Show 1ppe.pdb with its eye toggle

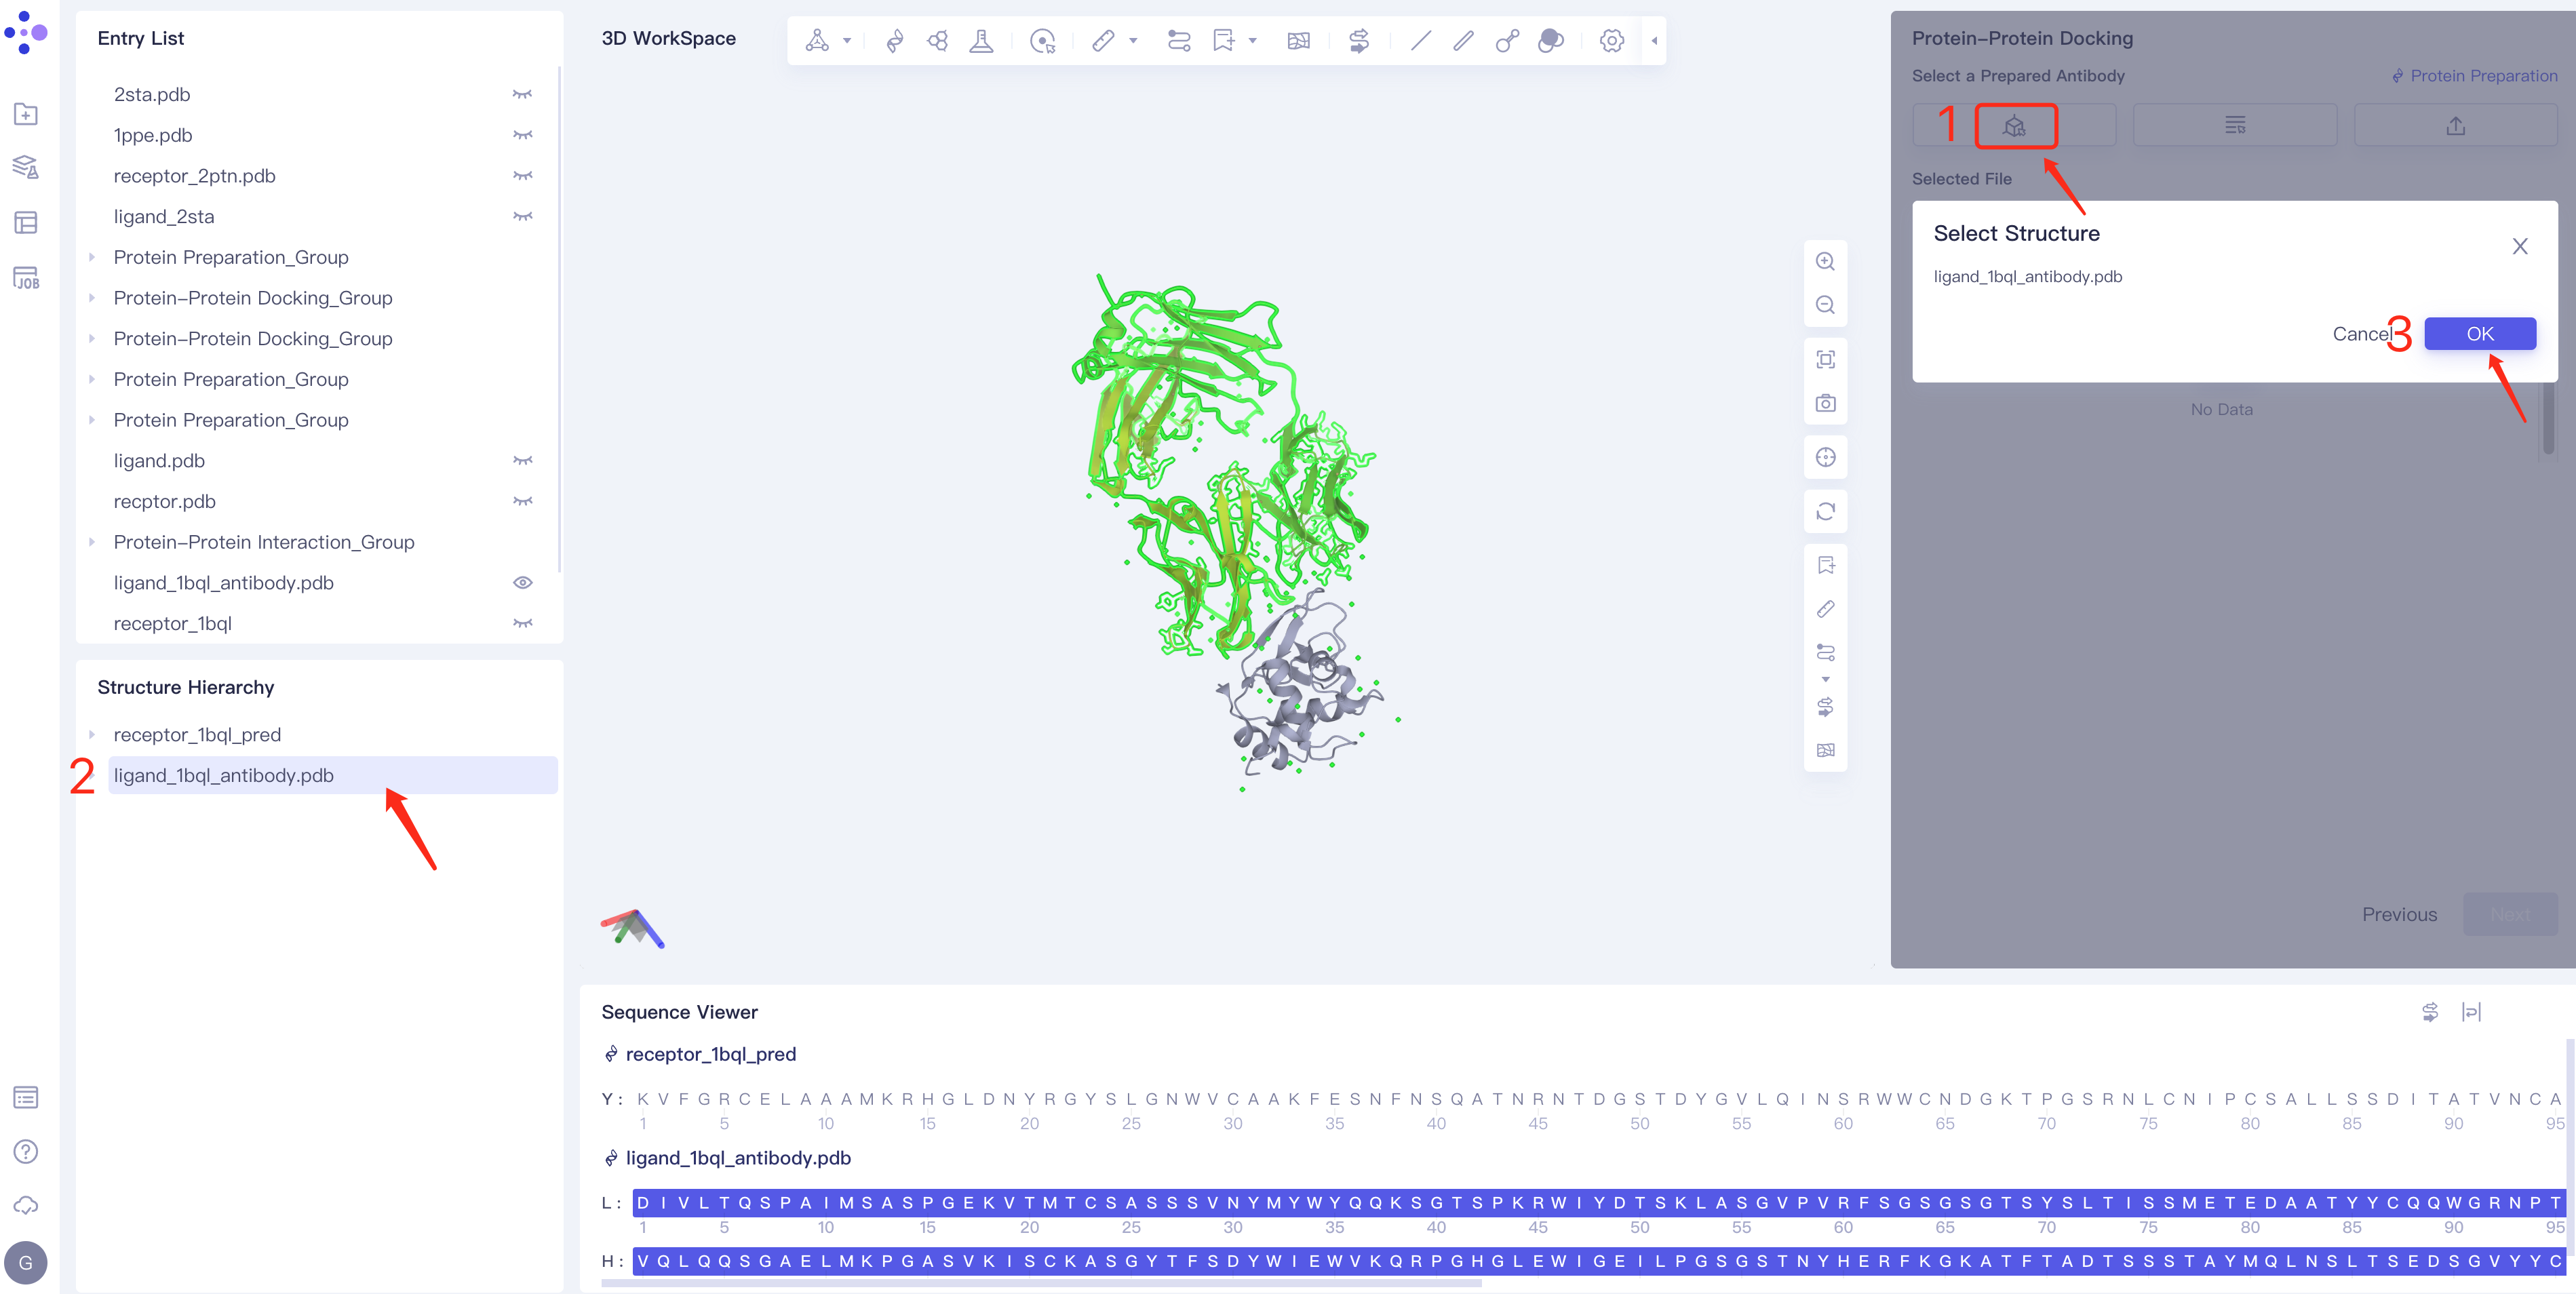click(x=522, y=135)
